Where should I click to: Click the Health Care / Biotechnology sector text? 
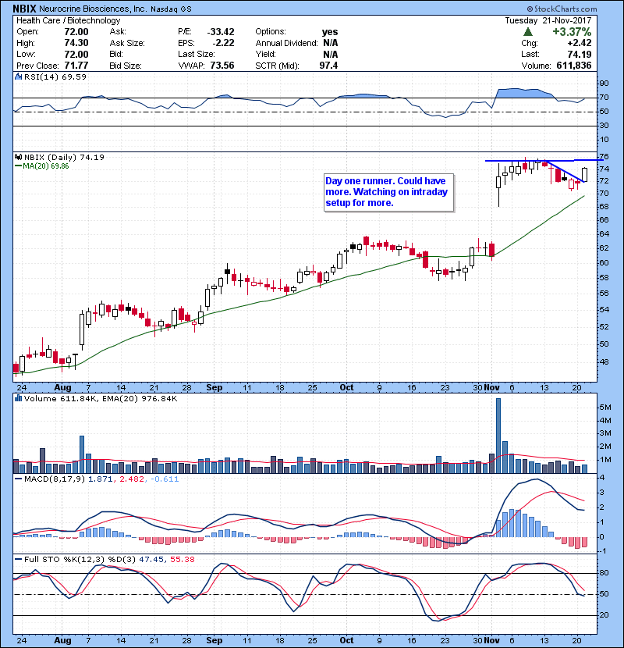(69, 20)
